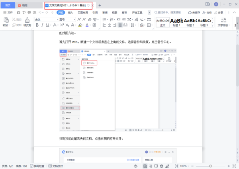Click the Print icon in quick toolbar
239x169 pixels.
(x=29, y=12)
